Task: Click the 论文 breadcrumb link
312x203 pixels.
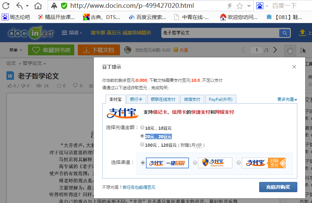Action: (11, 63)
